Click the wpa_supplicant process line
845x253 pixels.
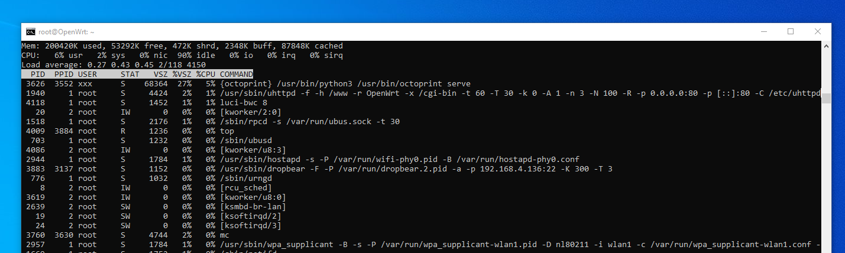[421, 245]
